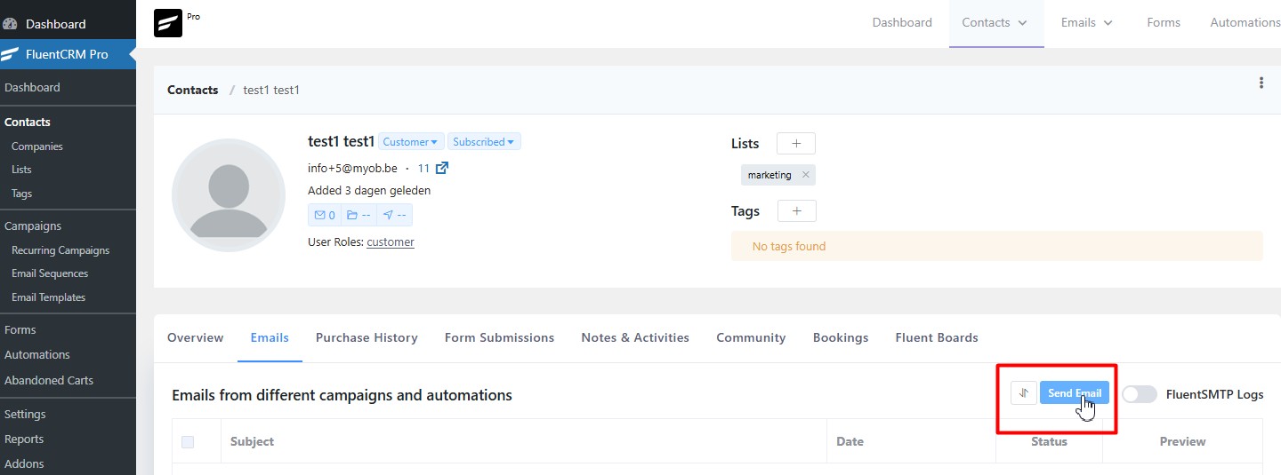Open Email Templates in the sidebar
This screenshot has width=1281, height=475.
click(48, 297)
